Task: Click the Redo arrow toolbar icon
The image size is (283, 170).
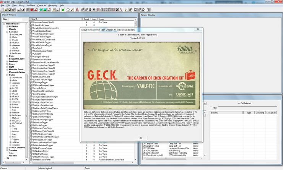Action: (23, 10)
